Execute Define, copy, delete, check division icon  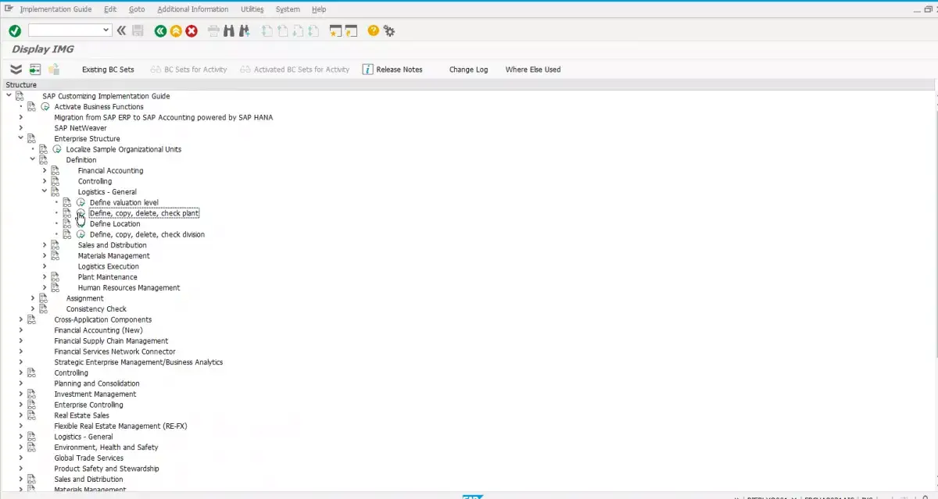pos(81,234)
